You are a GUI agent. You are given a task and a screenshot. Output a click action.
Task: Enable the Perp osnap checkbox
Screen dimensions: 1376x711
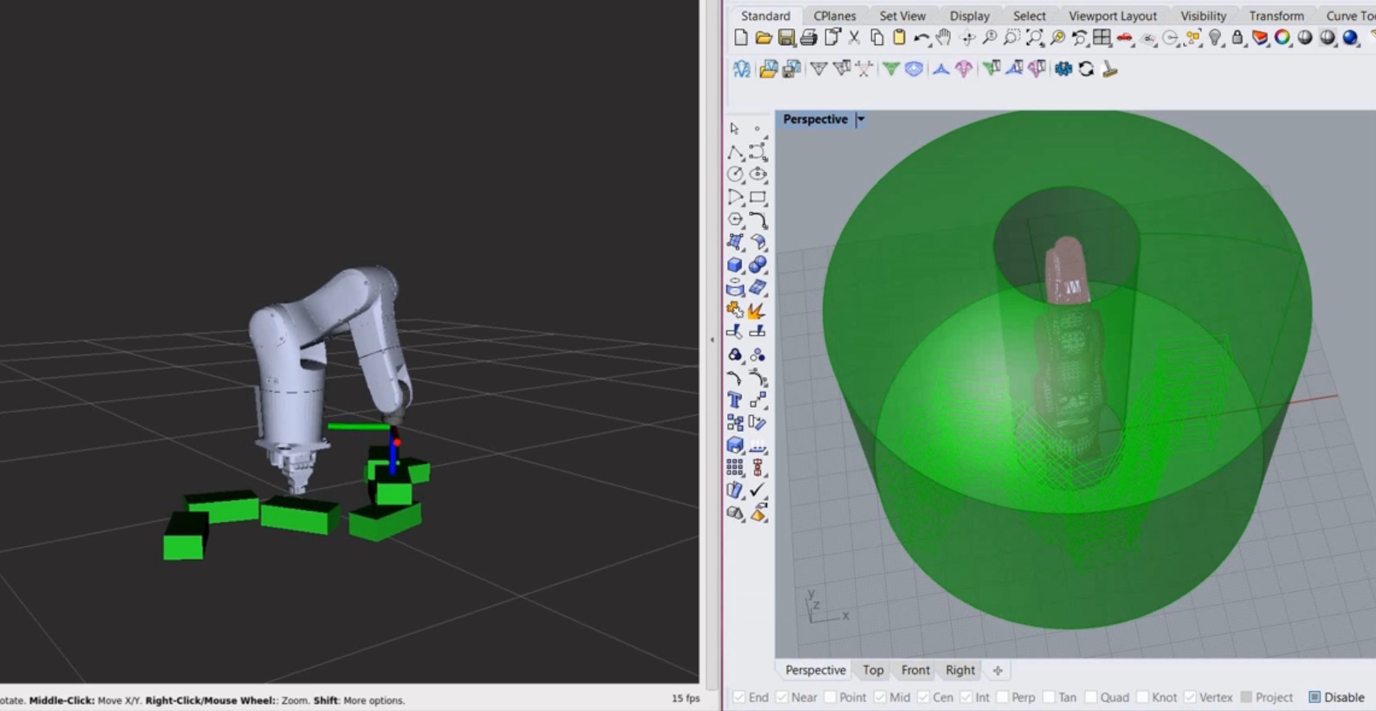pos(1002,697)
